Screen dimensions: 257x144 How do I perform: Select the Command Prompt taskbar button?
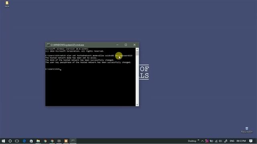pos(73,141)
